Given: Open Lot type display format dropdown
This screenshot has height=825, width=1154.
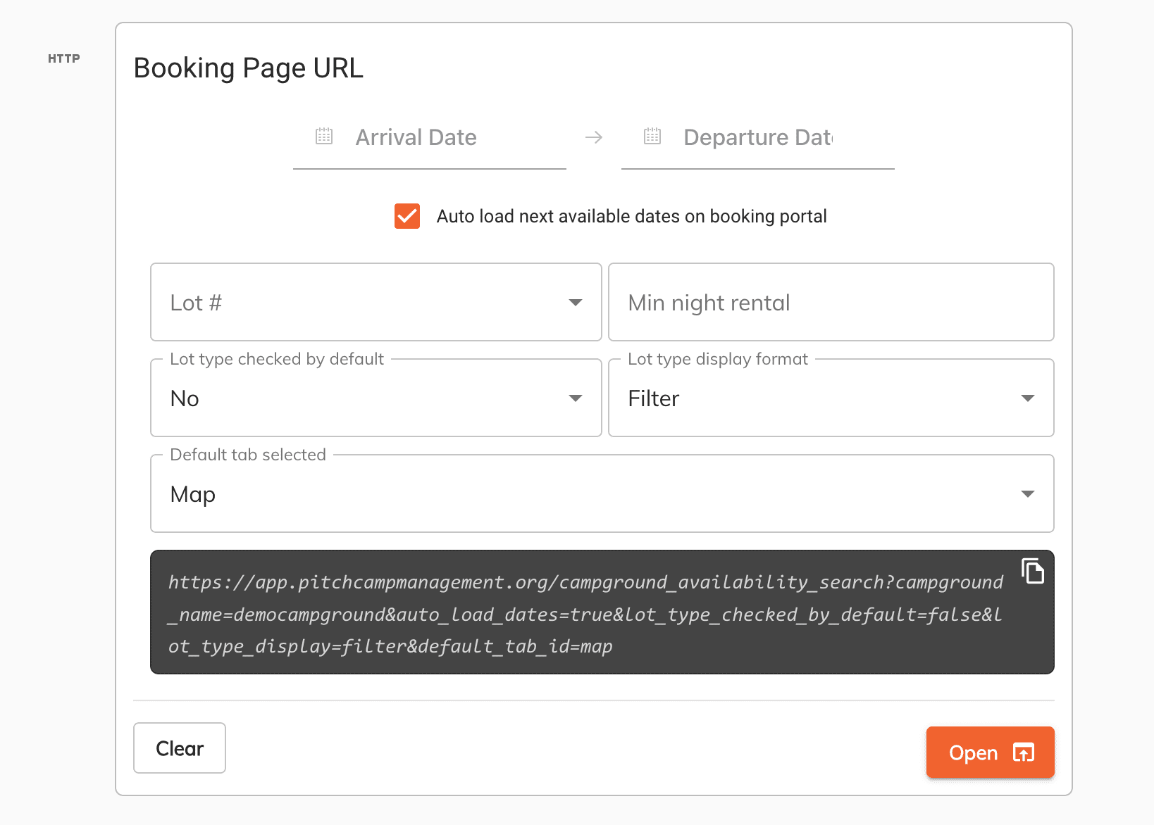Looking at the screenshot, I should pos(831,398).
